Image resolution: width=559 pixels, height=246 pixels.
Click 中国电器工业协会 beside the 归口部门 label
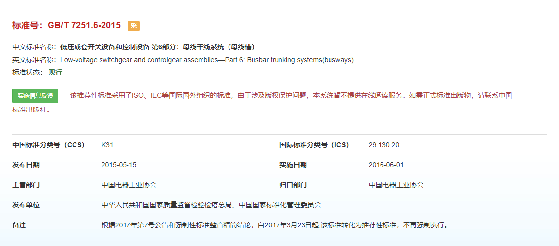tap(396, 185)
